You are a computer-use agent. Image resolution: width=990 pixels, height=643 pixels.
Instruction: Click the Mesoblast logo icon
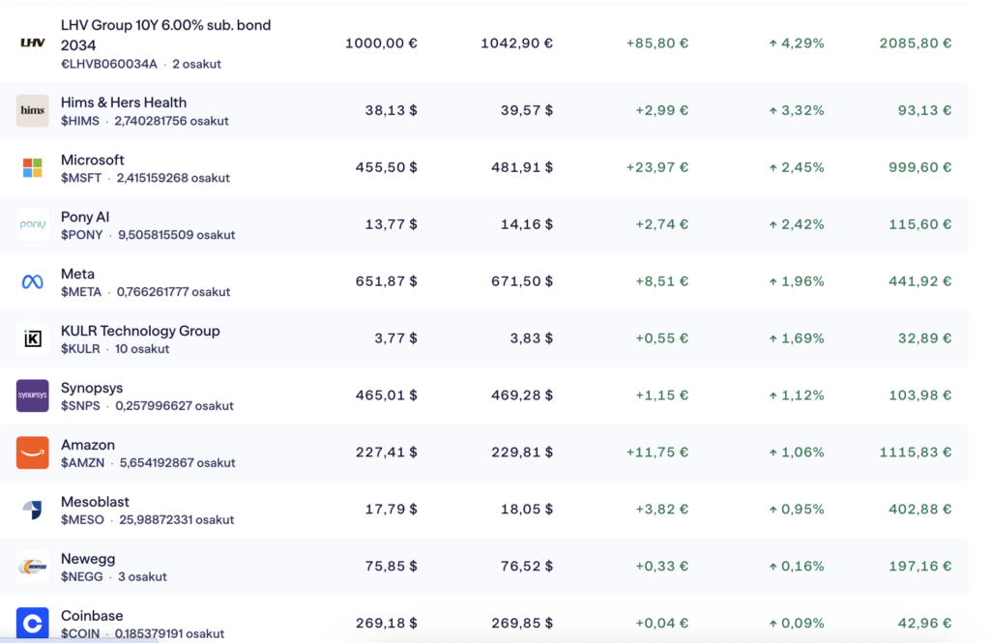click(33, 511)
